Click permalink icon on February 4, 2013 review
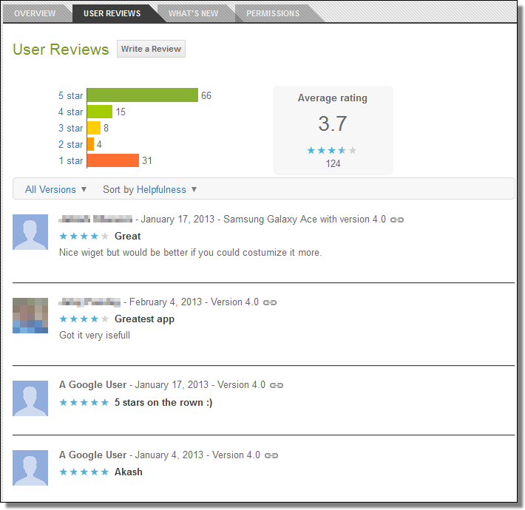 270,302
